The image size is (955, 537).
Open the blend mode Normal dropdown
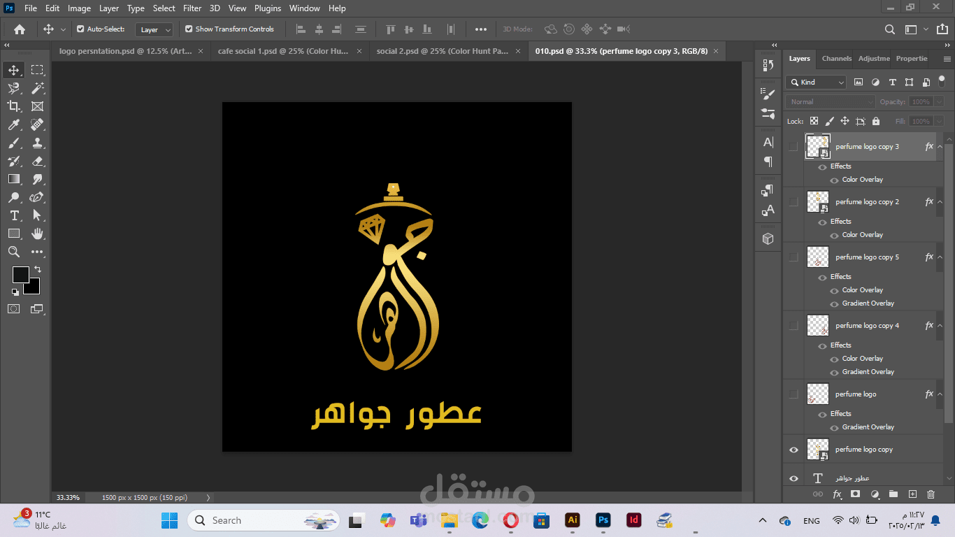830,102
